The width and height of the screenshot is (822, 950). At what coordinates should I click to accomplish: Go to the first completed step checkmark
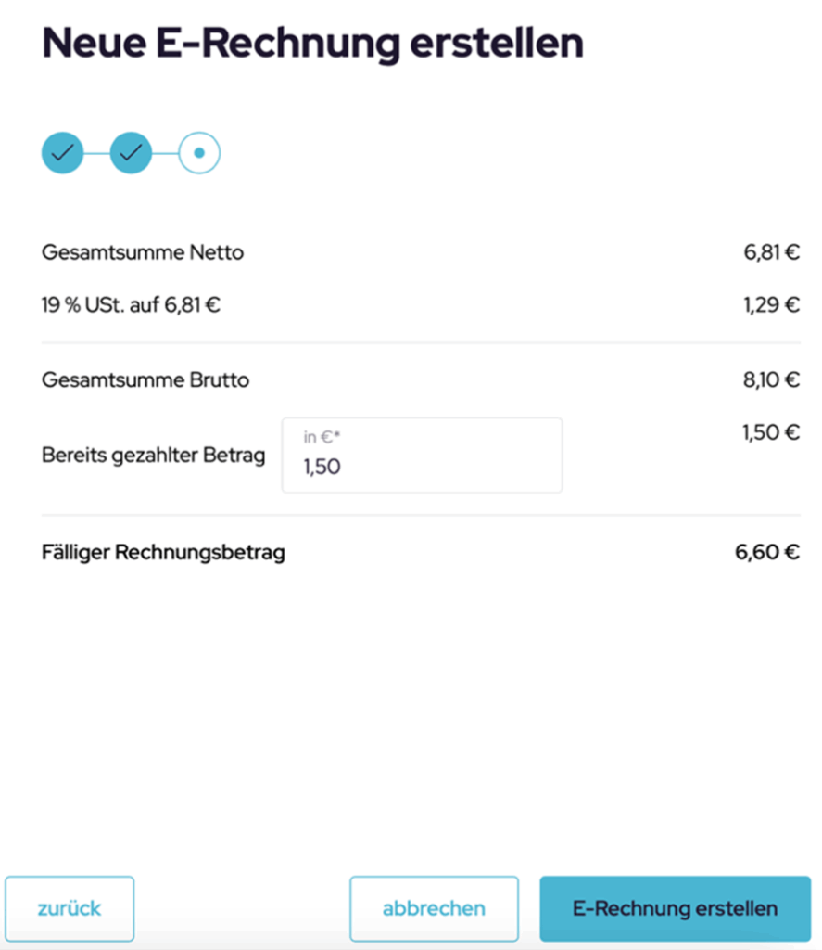(x=62, y=153)
